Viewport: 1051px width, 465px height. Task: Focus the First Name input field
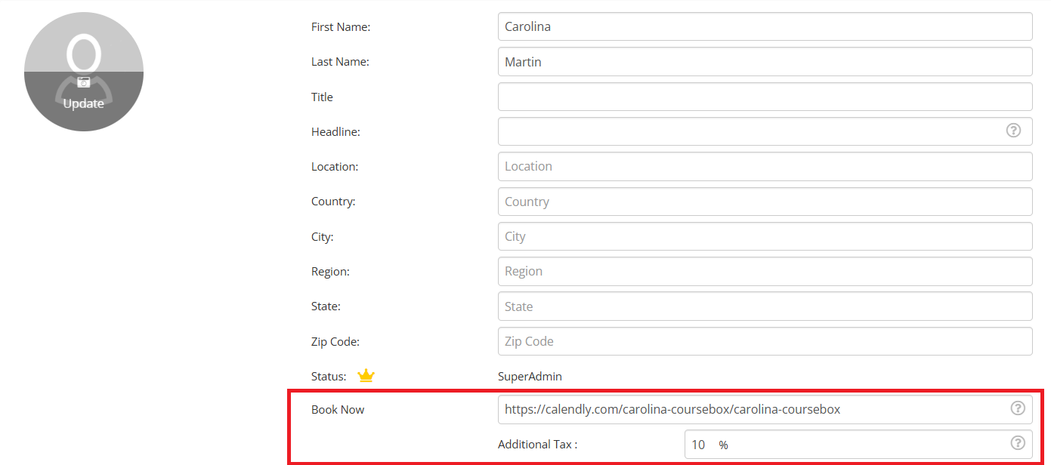tap(765, 26)
